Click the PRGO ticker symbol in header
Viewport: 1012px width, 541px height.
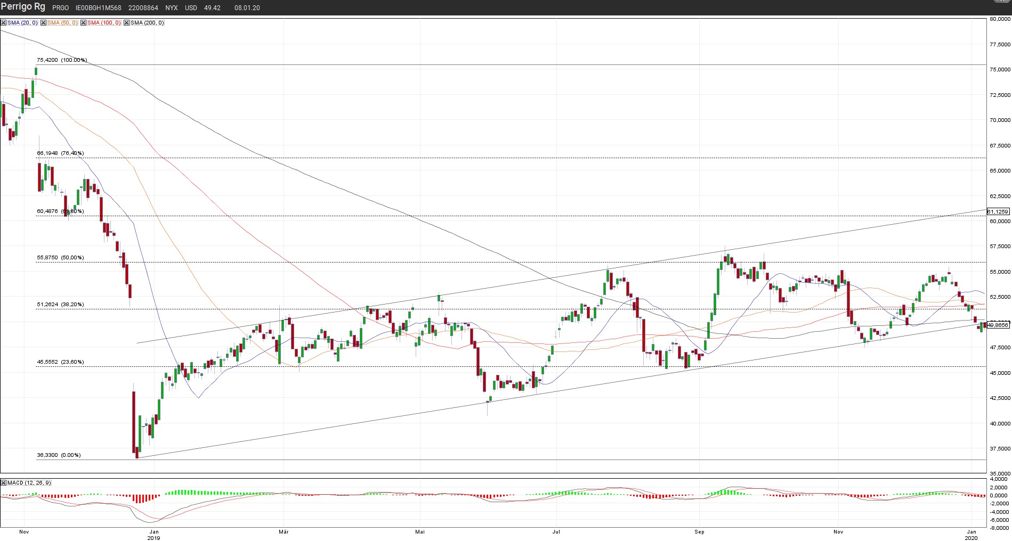click(x=60, y=8)
